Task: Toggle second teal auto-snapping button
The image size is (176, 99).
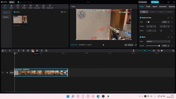Action: tap(145, 51)
